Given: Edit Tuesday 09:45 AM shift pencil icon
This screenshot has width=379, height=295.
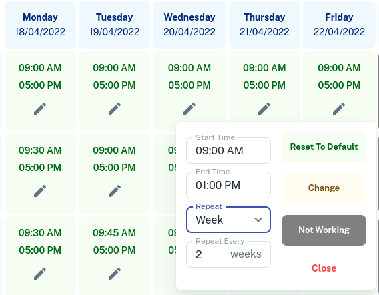Looking at the screenshot, I should (x=115, y=274).
